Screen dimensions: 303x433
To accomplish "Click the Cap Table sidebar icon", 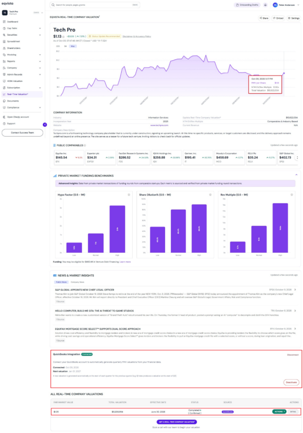I will (x=4, y=28).
